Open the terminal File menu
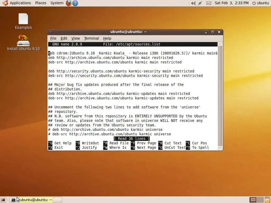Image resolution: width=271 pixels, height=203 pixels. pos(53,38)
